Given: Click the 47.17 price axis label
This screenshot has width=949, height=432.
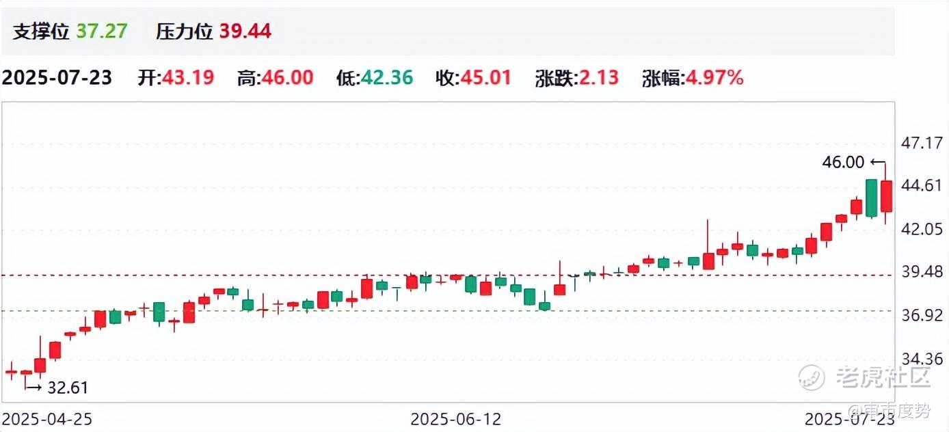Looking at the screenshot, I should [922, 144].
